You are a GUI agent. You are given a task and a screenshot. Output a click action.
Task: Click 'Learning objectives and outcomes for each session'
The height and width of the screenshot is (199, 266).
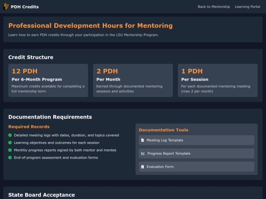pyautogui.click(x=57, y=142)
